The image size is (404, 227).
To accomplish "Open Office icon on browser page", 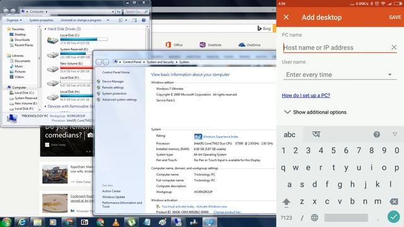I will (174, 45).
